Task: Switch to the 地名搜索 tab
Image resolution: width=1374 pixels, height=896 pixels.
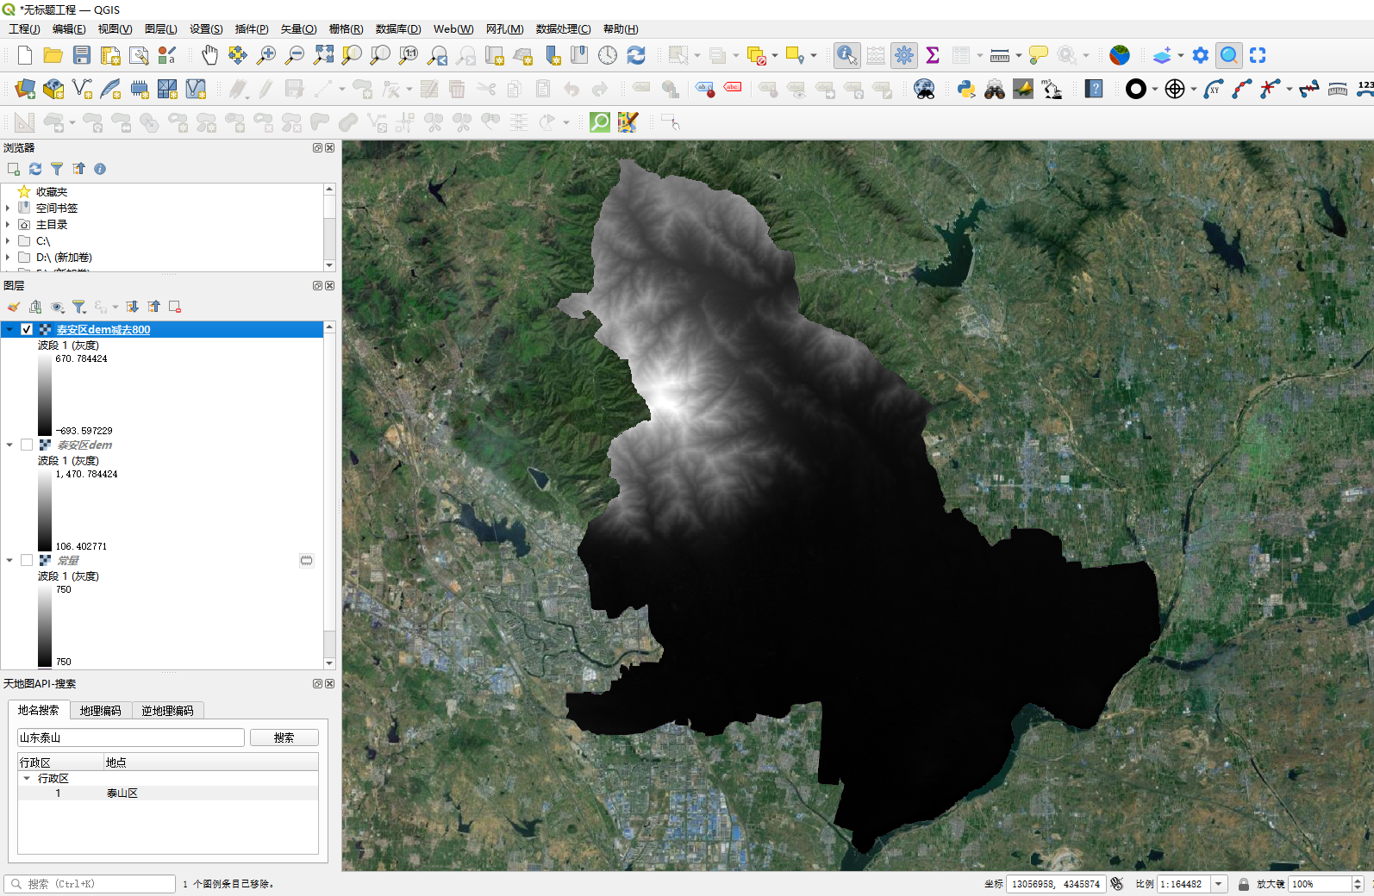Action: [x=39, y=710]
